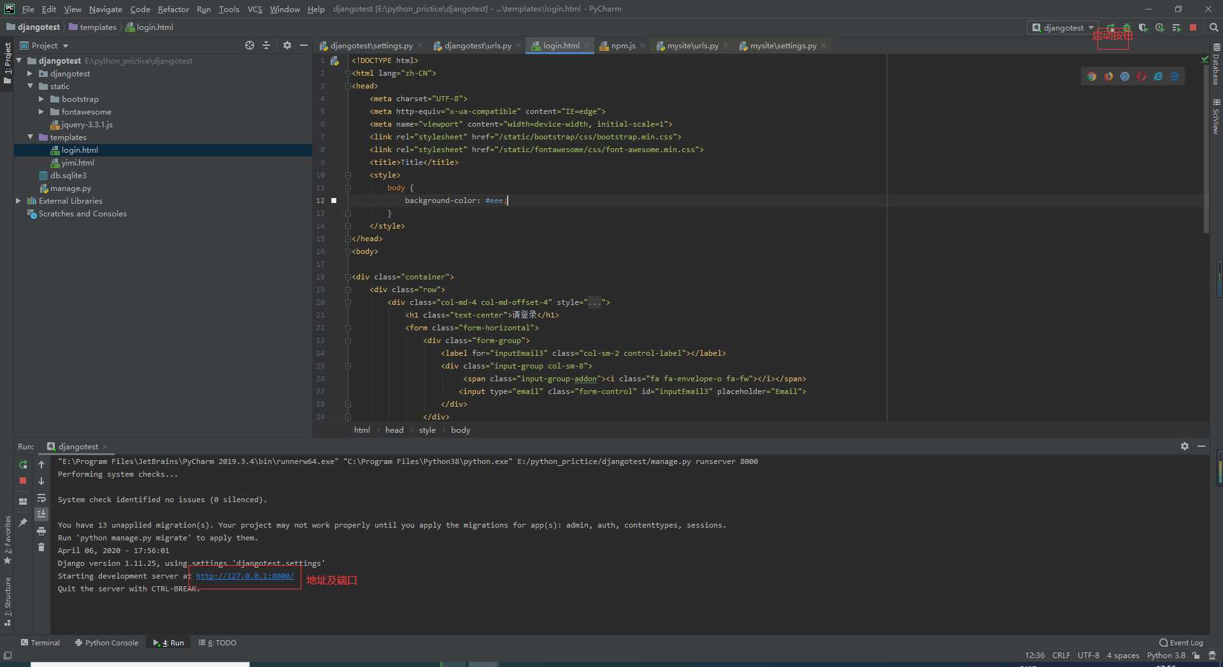Preview login.html in Chrome
Image resolution: width=1223 pixels, height=667 pixels.
tap(1092, 76)
